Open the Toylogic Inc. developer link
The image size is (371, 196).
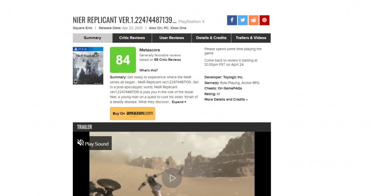tap(233, 77)
